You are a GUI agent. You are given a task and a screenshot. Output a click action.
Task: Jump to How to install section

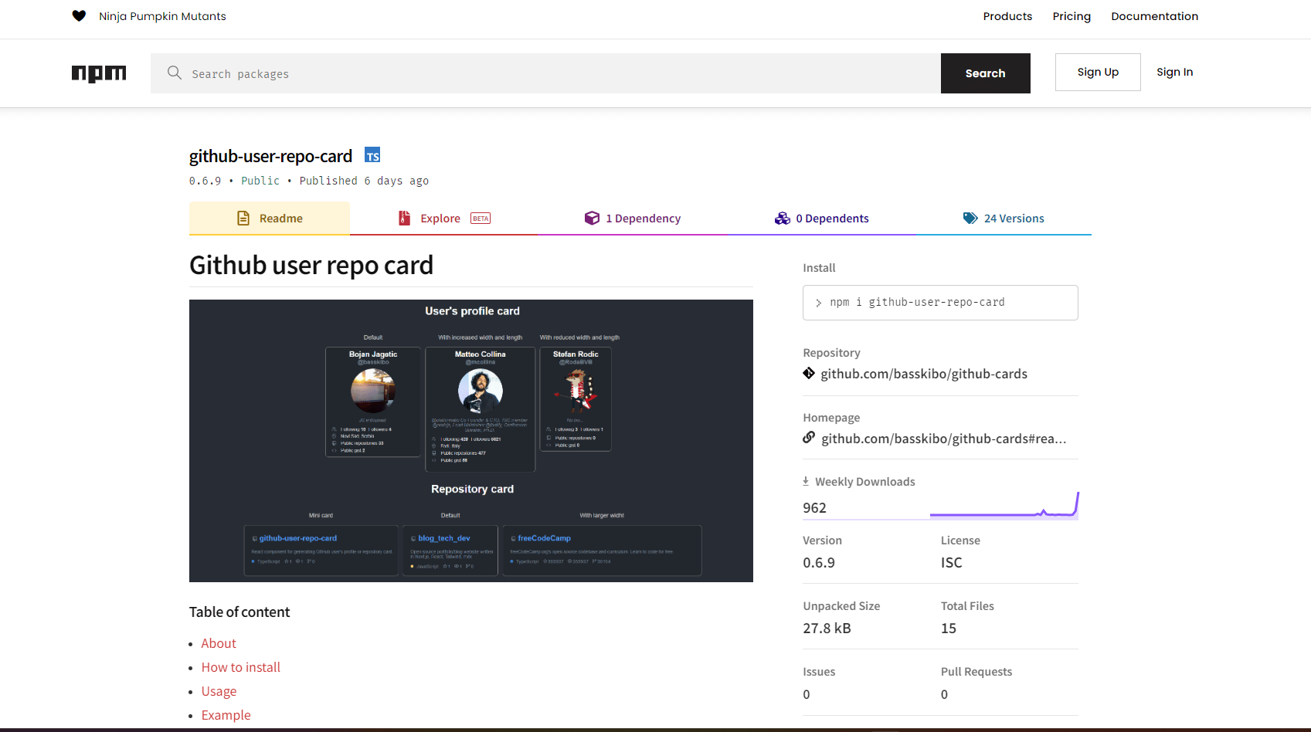(241, 667)
